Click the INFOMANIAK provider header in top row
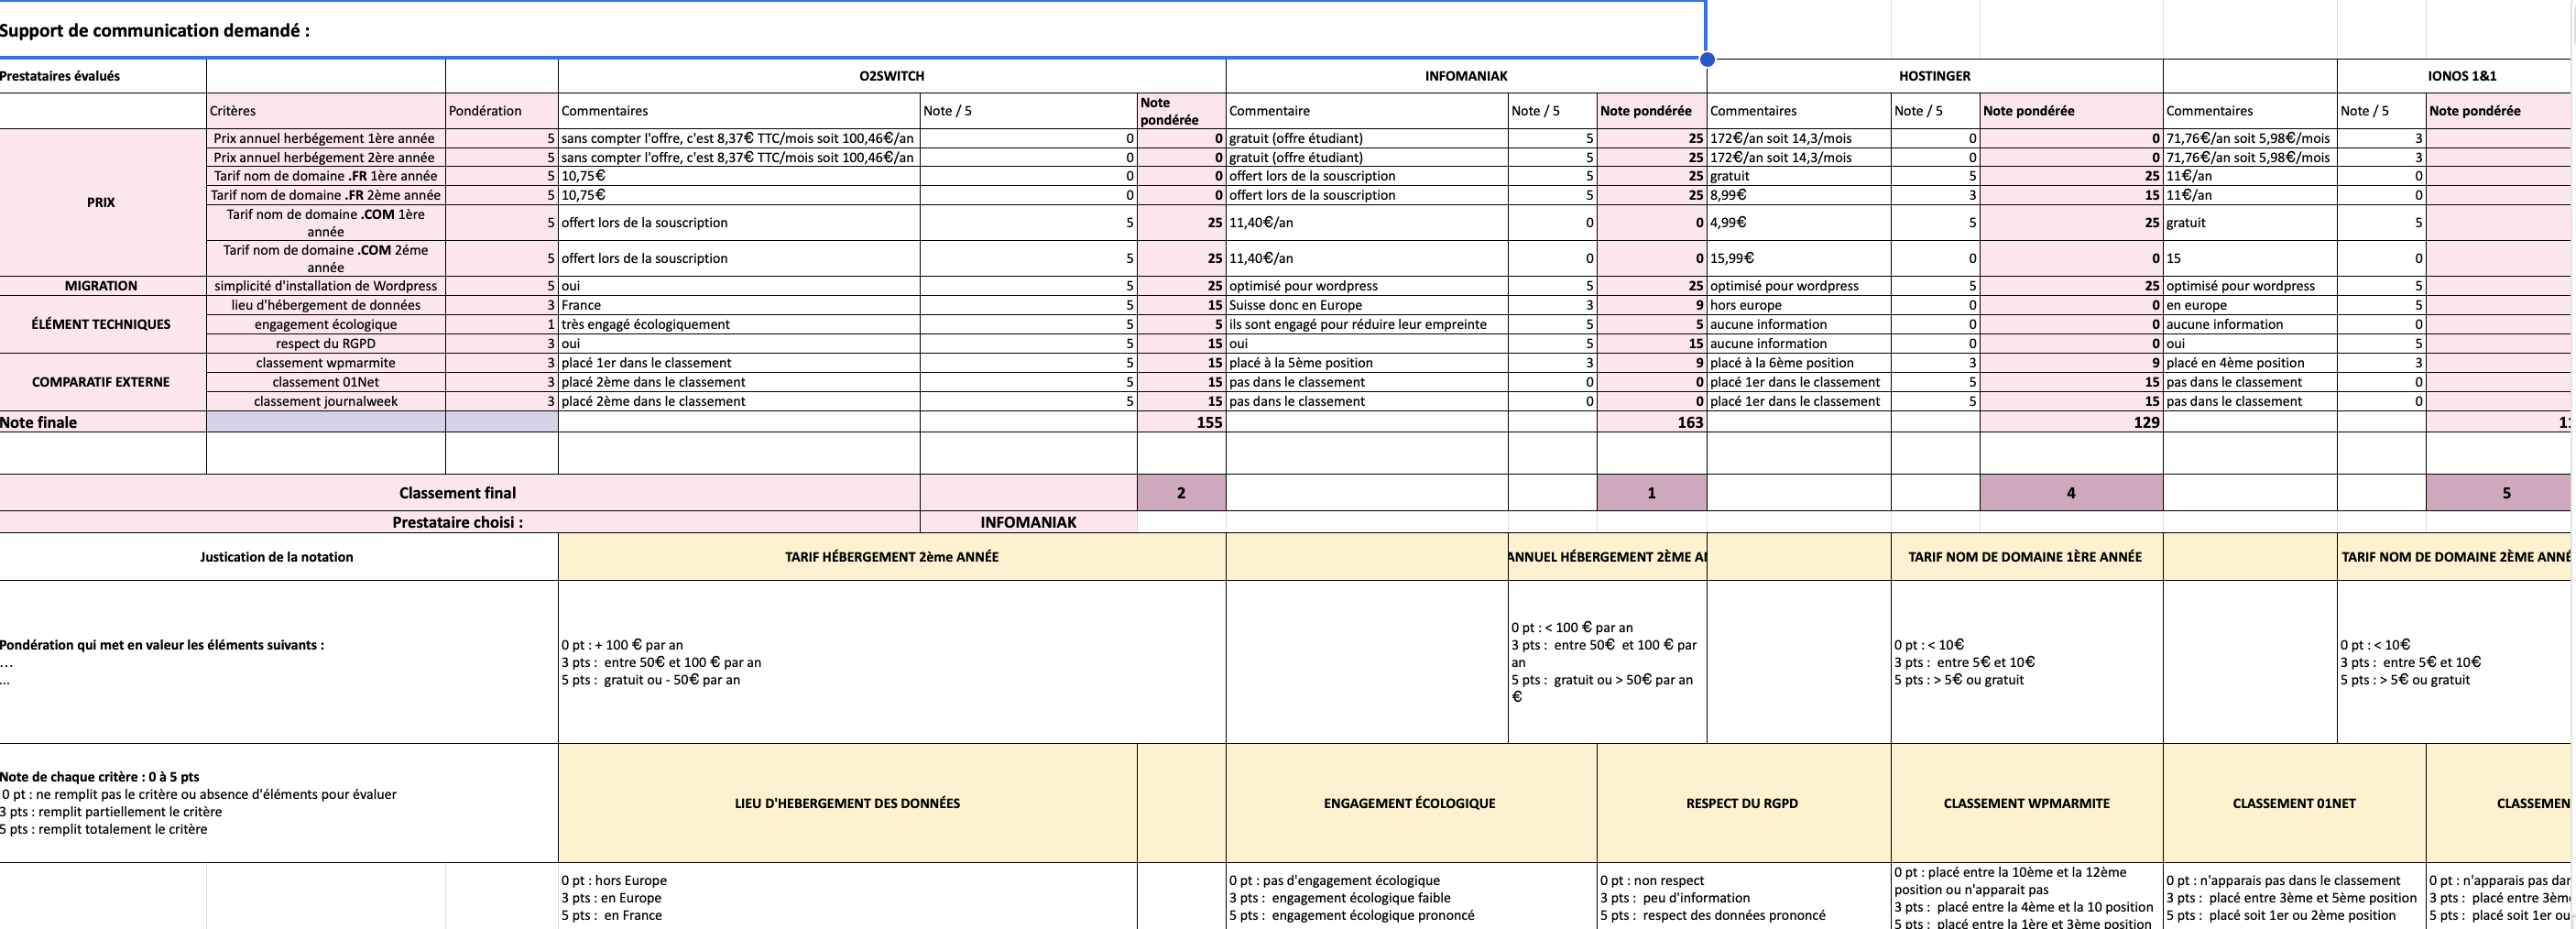 [1466, 76]
